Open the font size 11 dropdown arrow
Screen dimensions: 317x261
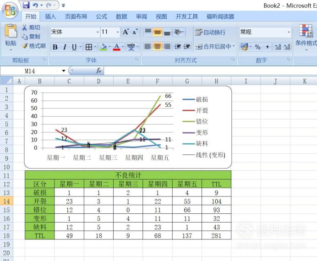117,32
